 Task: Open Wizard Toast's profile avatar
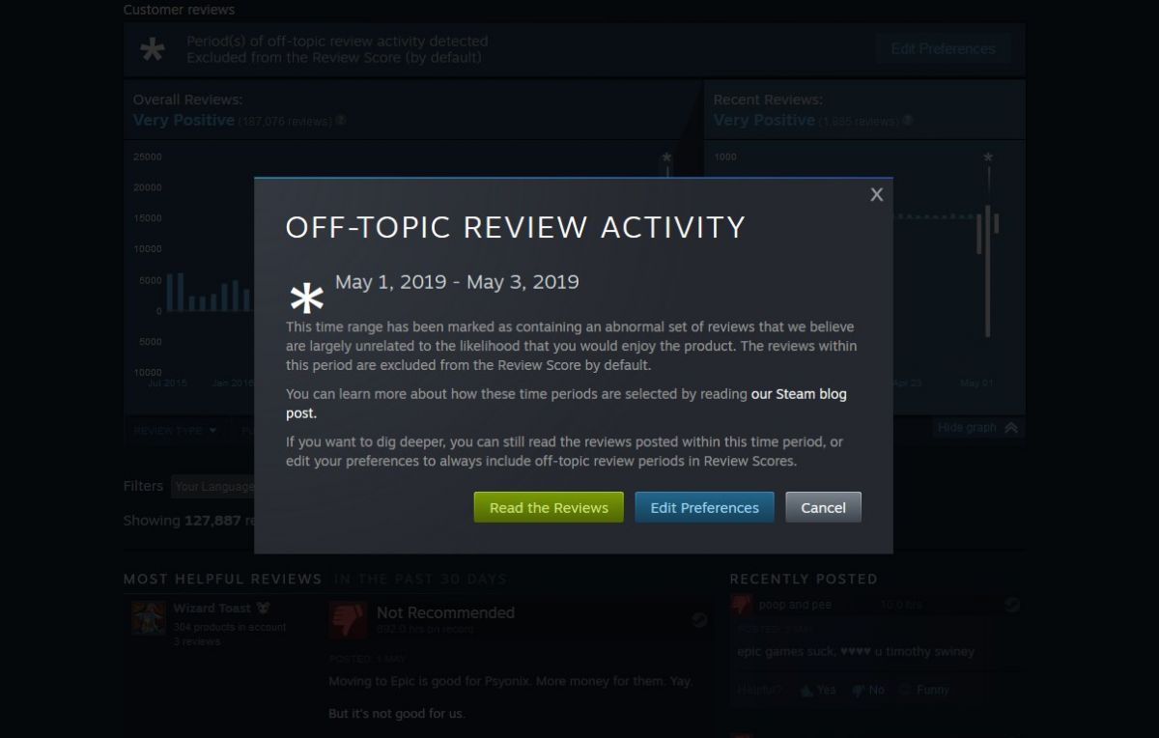point(148,618)
